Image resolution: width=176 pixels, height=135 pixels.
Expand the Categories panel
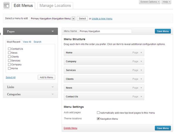tap(53, 95)
